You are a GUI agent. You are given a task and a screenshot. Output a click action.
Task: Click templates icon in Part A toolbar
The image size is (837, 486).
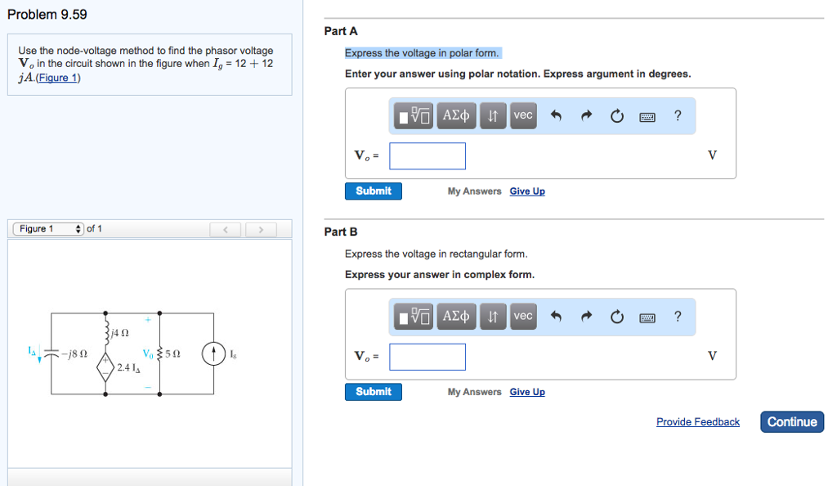pos(415,116)
